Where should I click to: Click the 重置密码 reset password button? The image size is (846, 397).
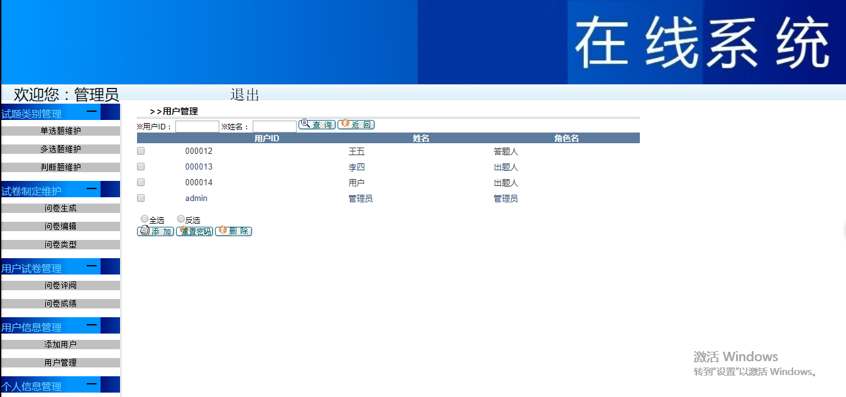click(x=195, y=231)
